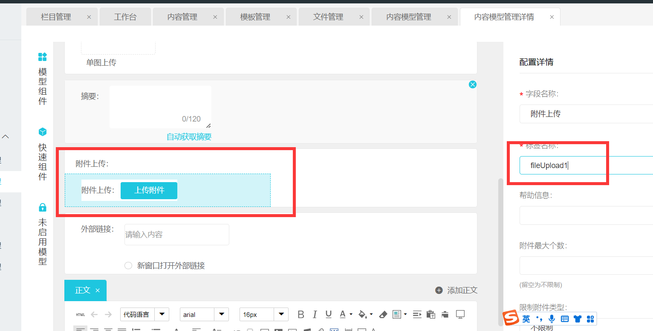This screenshot has width=653, height=331.
Task: Open the Sogou soft keyboard
Action: (565, 319)
